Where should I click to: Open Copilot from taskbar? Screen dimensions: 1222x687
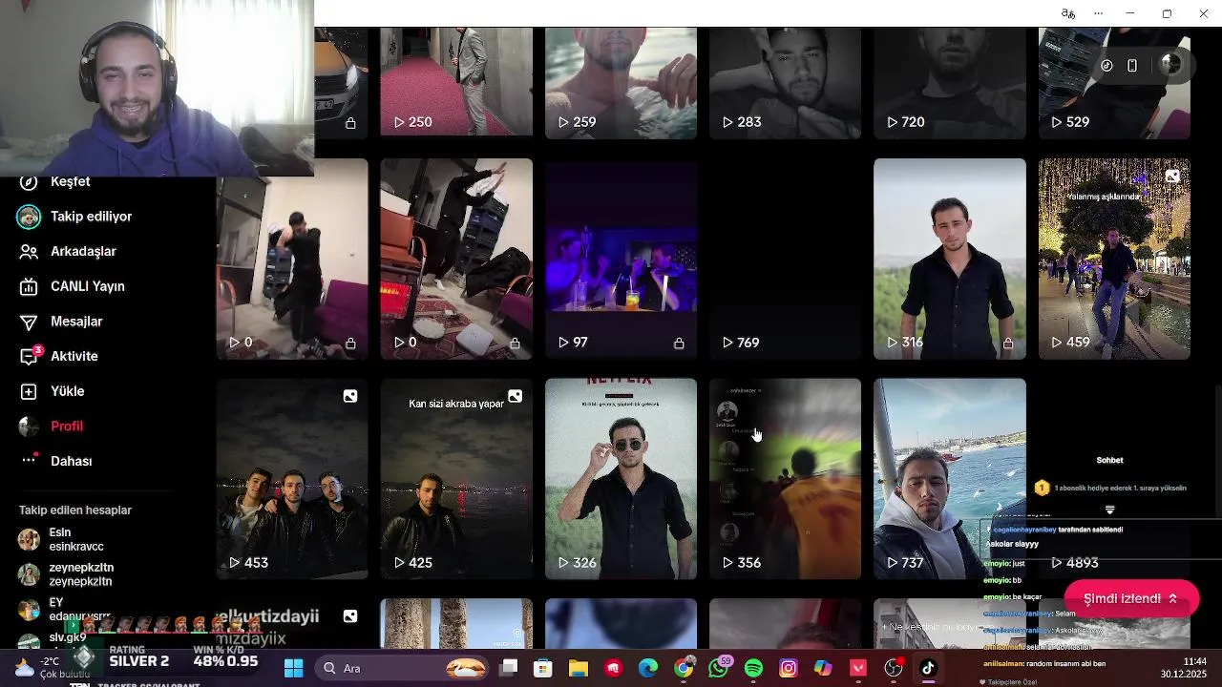[823, 668]
